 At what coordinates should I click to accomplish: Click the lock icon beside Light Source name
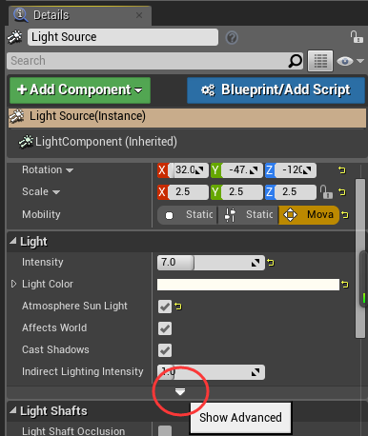tap(357, 37)
